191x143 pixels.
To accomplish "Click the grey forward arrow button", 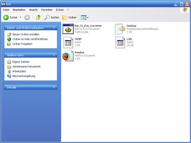I will [x=27, y=18].
